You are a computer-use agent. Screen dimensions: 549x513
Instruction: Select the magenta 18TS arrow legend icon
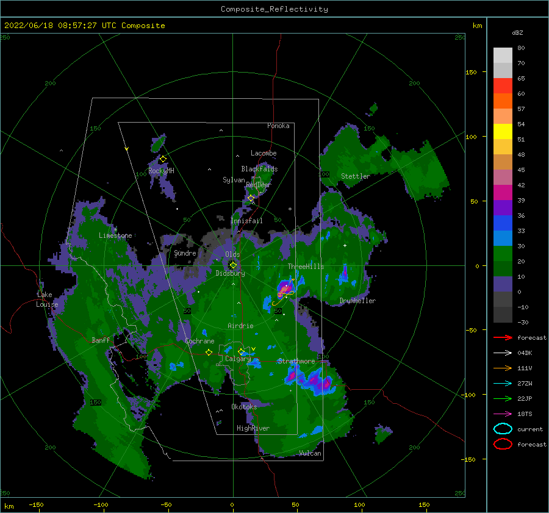[503, 414]
